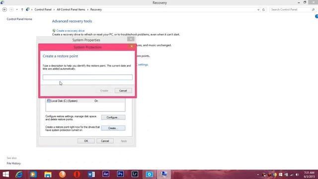Click the settings link behind the dialog

point(143,65)
